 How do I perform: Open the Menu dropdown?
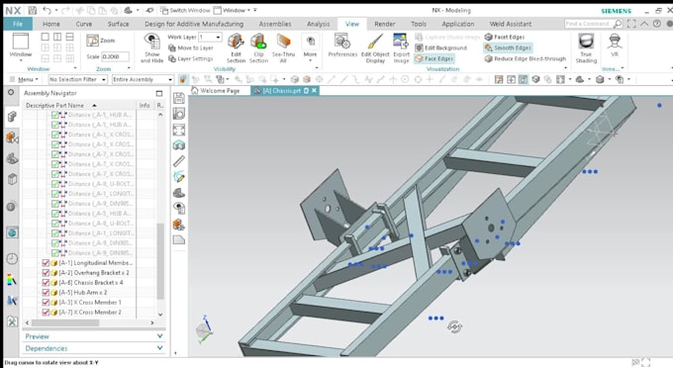[24, 79]
